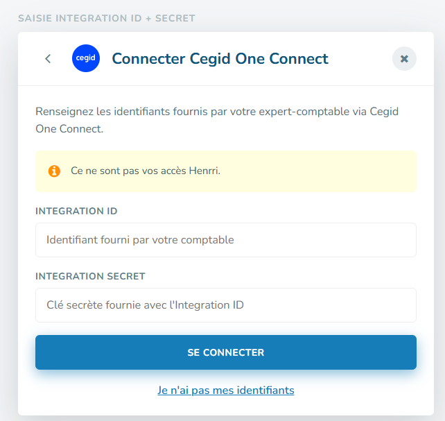Click the "Renseignez les identifiants" description text

point(217,120)
